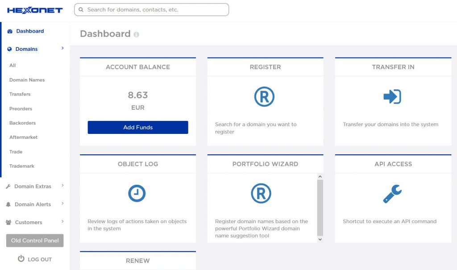
Task: Open Backorders submenu item
Action: 22,123
